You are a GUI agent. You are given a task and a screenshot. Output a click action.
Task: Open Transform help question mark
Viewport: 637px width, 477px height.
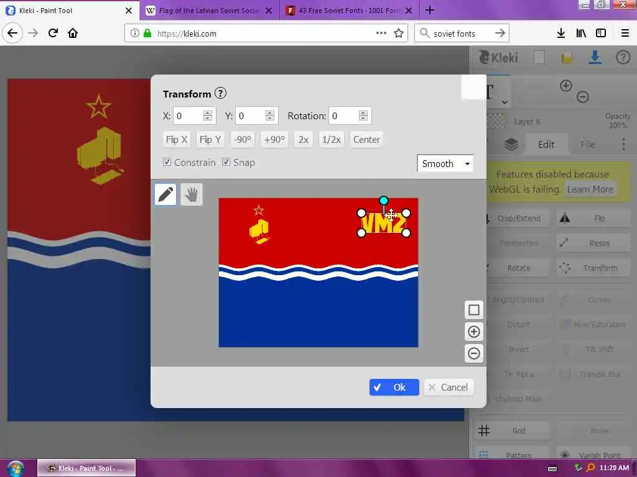pos(220,93)
